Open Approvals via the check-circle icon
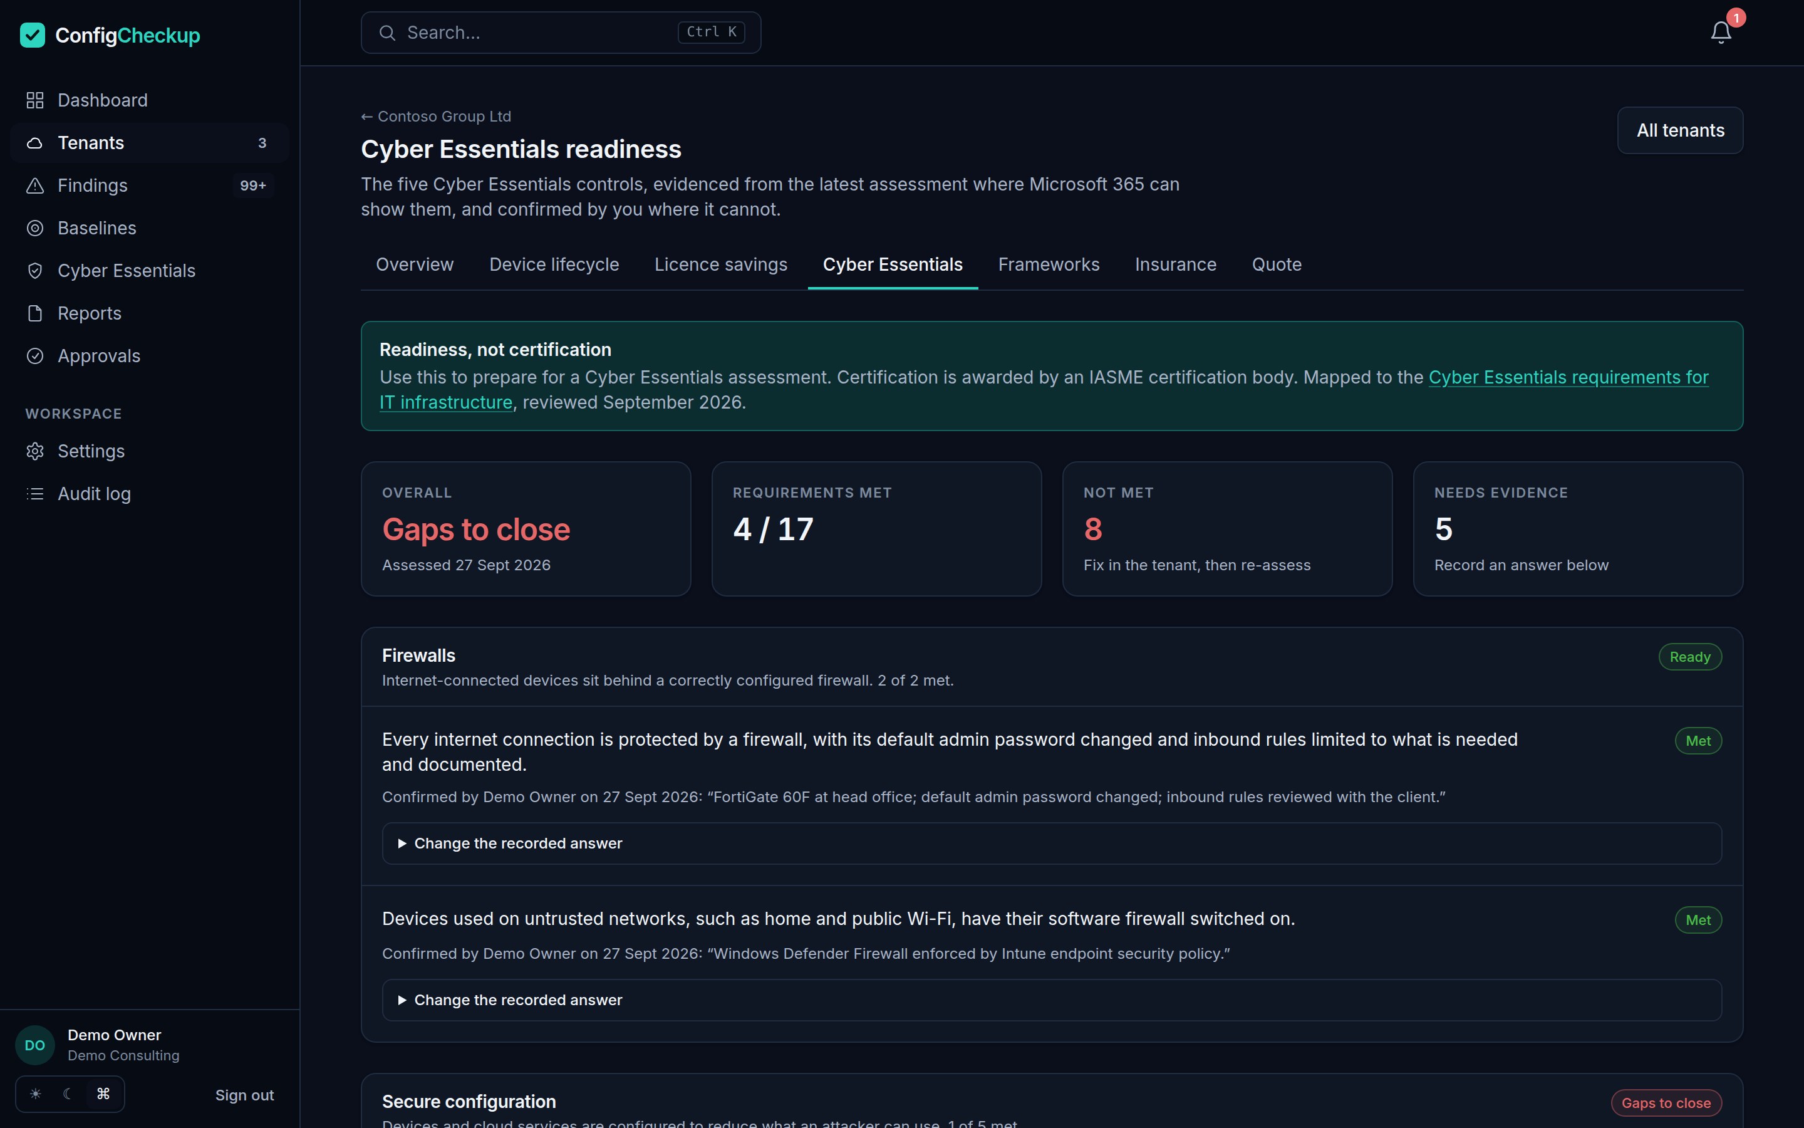 click(35, 355)
